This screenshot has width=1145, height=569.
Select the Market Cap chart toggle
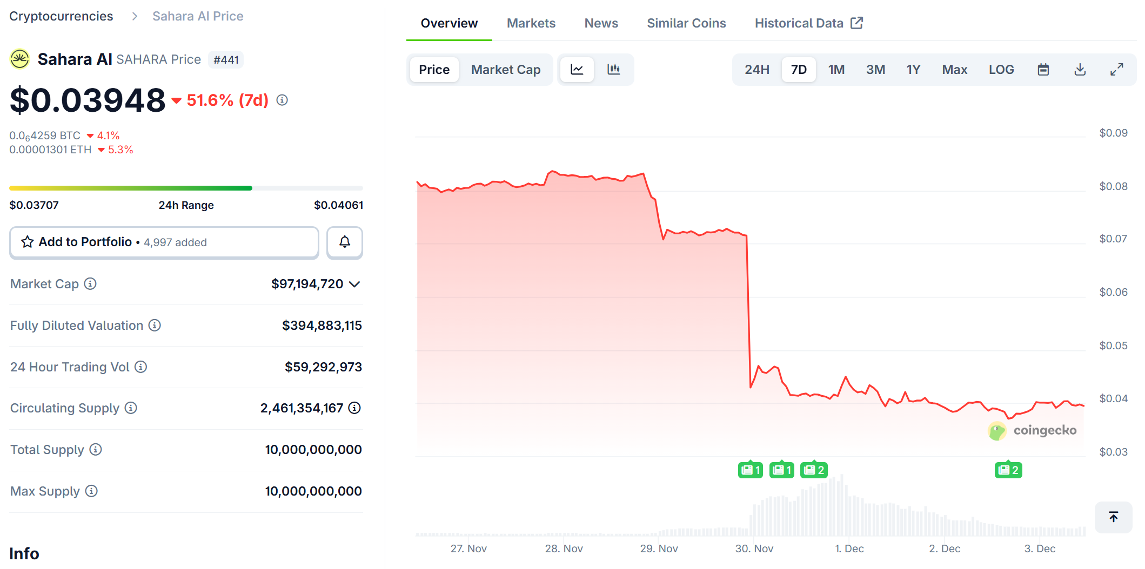click(506, 69)
